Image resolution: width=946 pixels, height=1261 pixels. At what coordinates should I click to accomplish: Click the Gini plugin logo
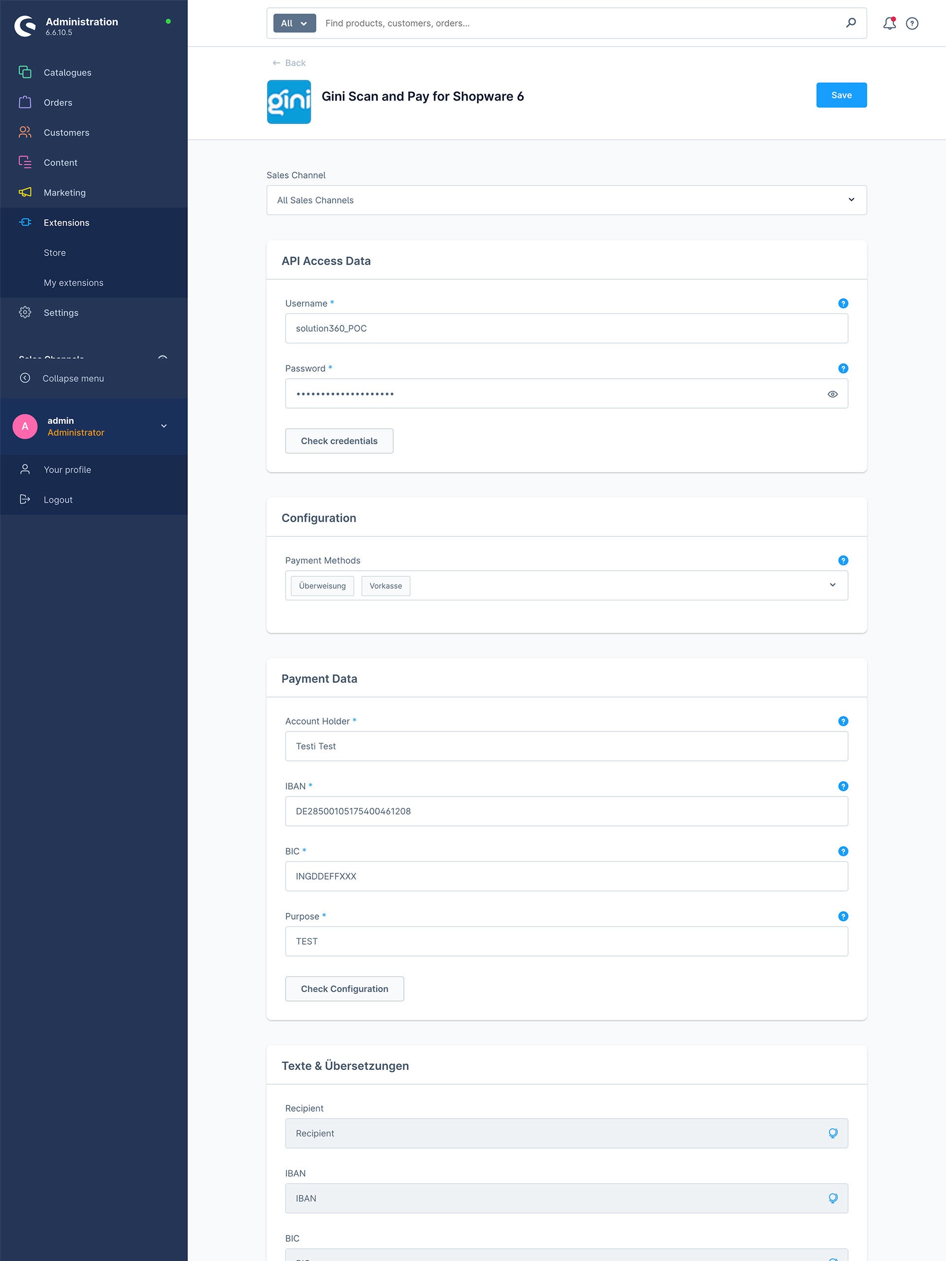tap(289, 101)
